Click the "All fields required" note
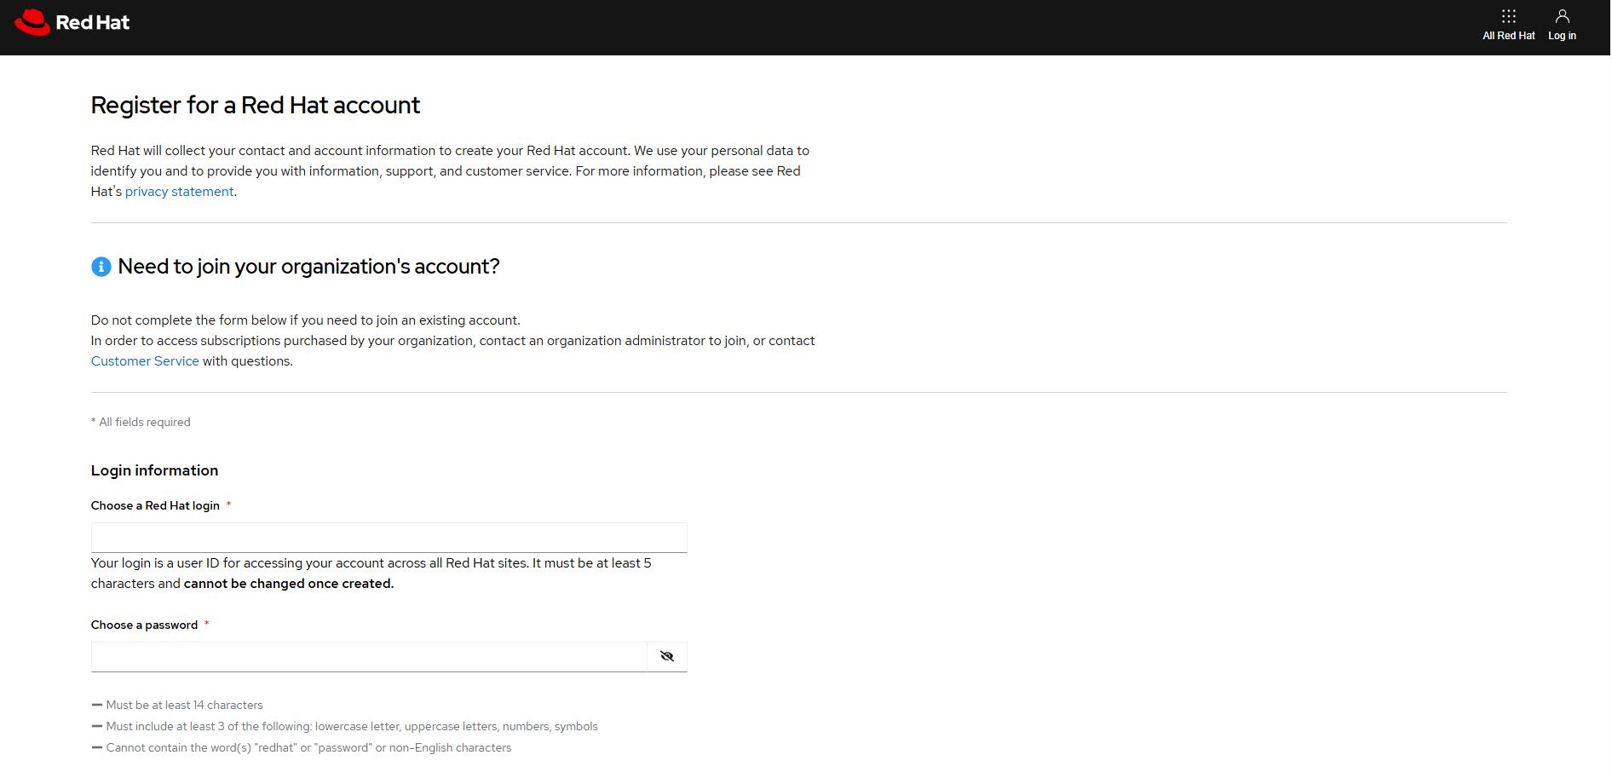 tap(141, 422)
